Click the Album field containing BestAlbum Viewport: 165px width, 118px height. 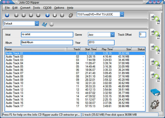pyautogui.click(x=47, y=43)
